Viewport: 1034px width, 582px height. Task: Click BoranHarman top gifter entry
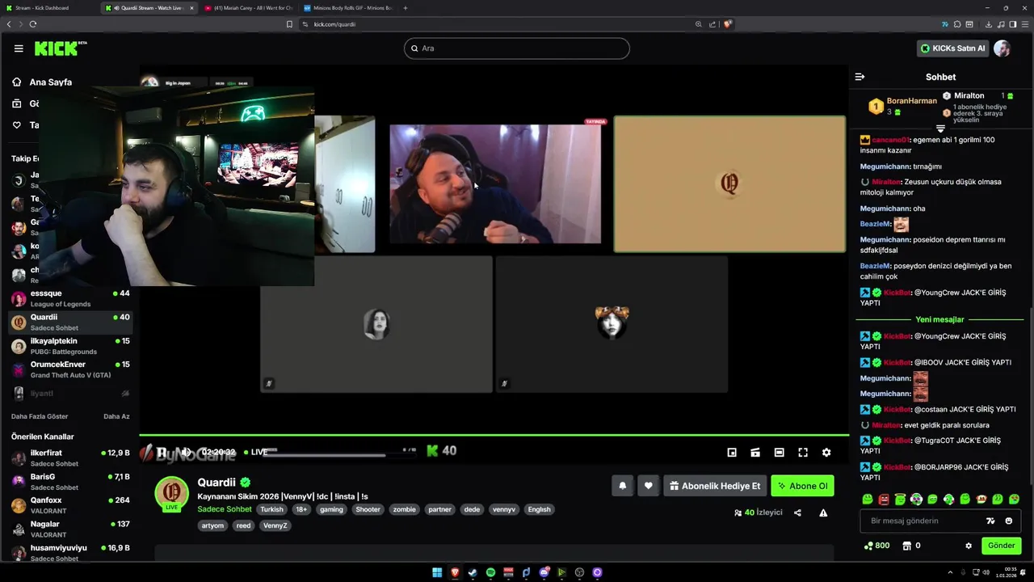903,106
